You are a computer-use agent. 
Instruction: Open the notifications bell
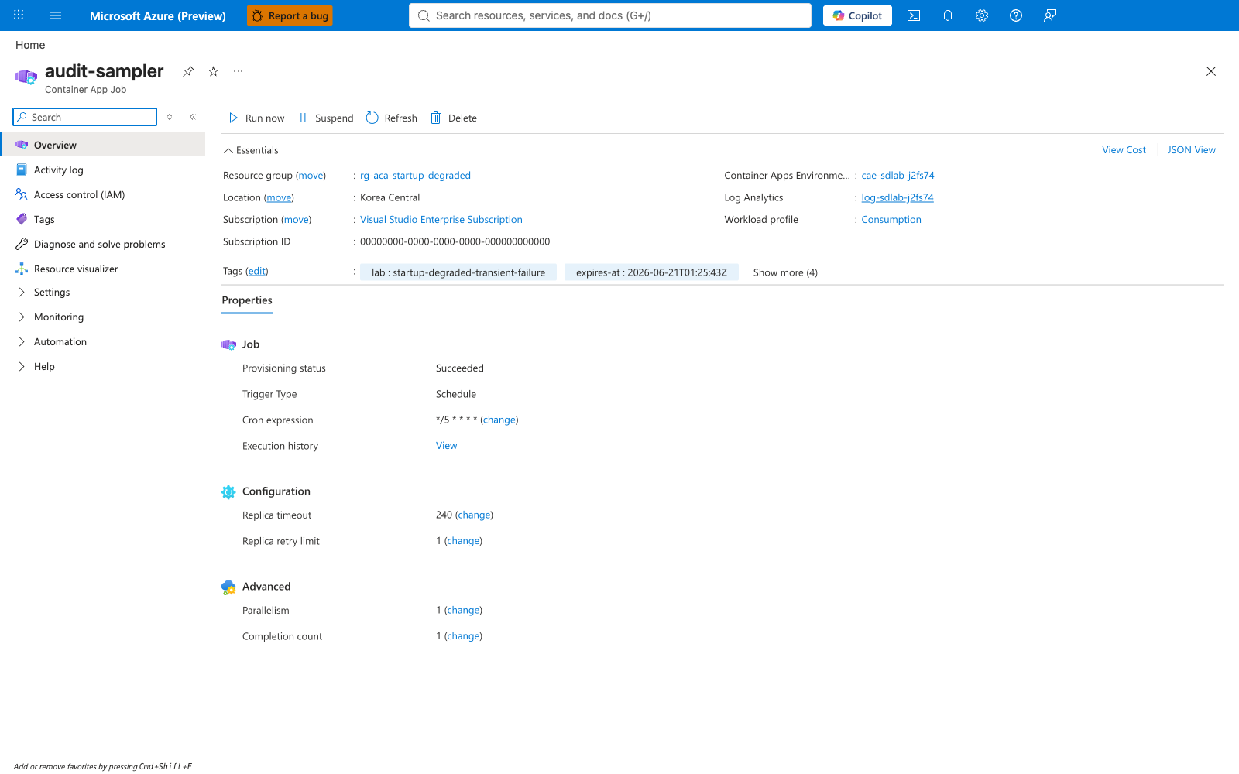point(948,15)
